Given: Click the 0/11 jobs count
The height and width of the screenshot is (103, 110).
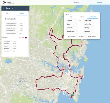Looking at the screenshot, I should (x=21, y=37).
